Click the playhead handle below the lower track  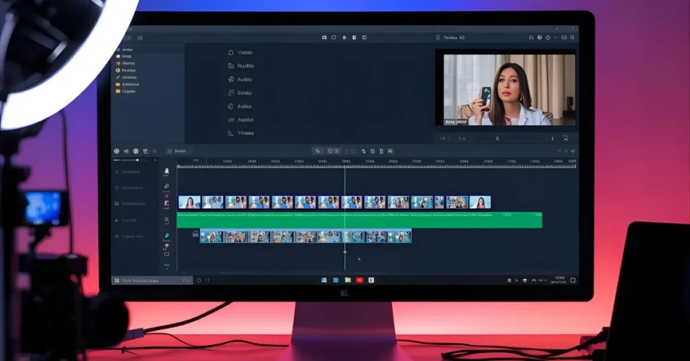pos(345,252)
